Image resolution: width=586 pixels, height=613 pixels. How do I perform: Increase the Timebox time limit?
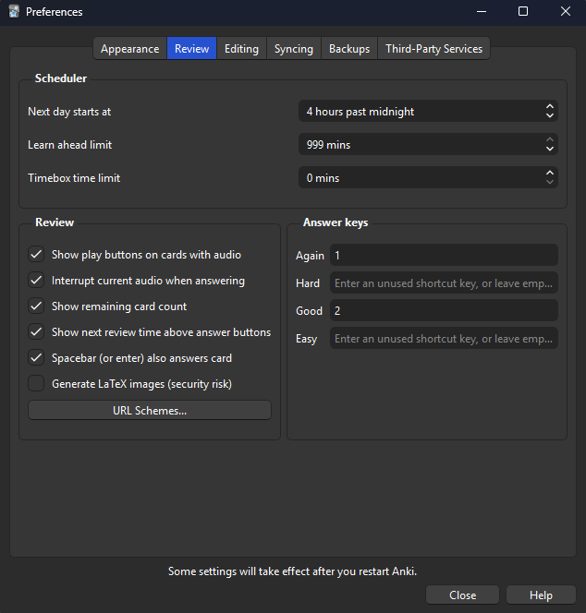coord(550,173)
